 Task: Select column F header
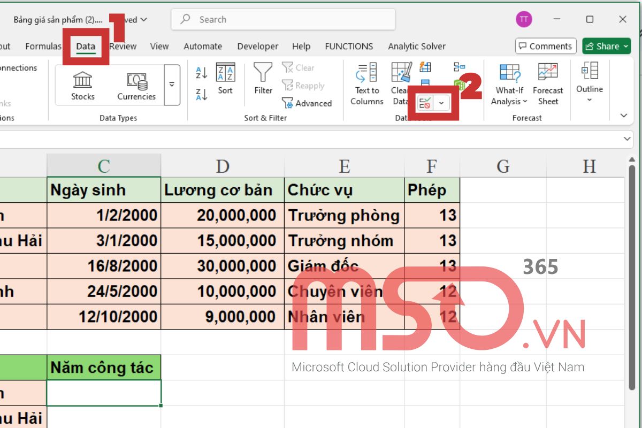(x=432, y=165)
